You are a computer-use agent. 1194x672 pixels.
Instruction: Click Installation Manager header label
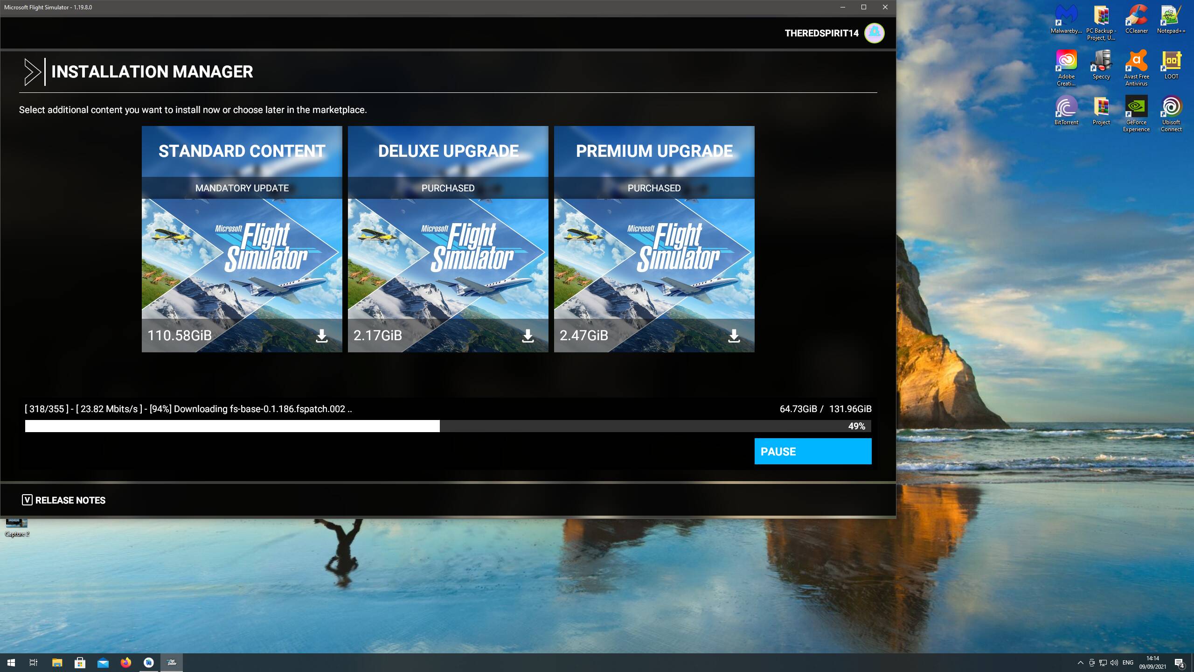152,71
